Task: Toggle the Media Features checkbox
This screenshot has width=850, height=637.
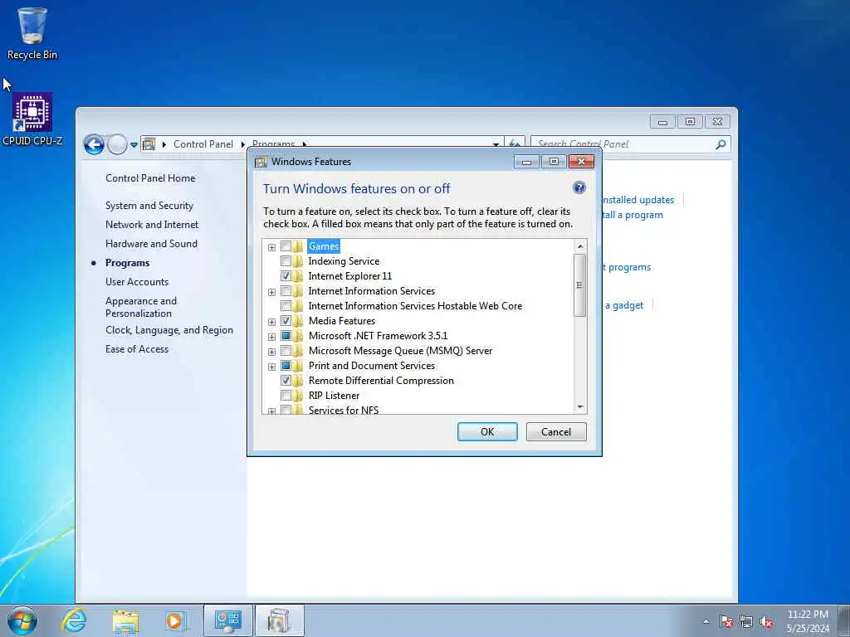Action: pos(286,321)
